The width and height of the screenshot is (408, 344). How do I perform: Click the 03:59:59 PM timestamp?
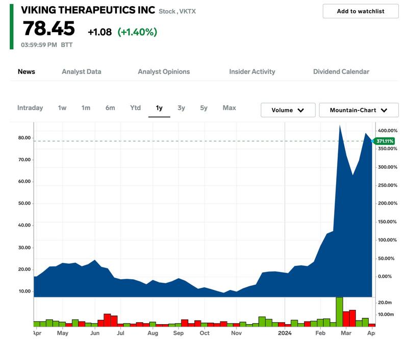[39, 45]
